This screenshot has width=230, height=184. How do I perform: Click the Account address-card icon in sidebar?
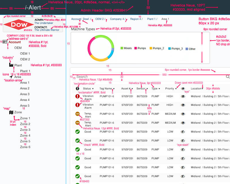pos(5,42)
